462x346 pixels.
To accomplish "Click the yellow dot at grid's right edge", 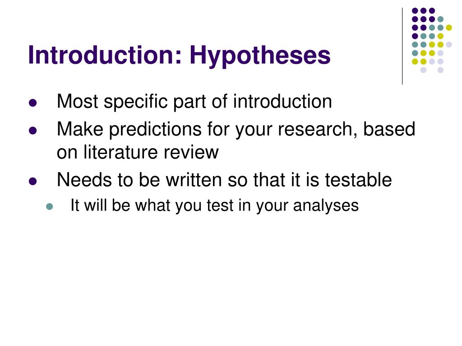I will click(449, 27).
